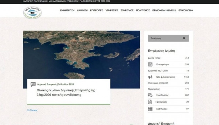This screenshot has height=125, width=219.
Task: Click the Ενημέρωση Δημότη heading
Action: [x=161, y=51]
